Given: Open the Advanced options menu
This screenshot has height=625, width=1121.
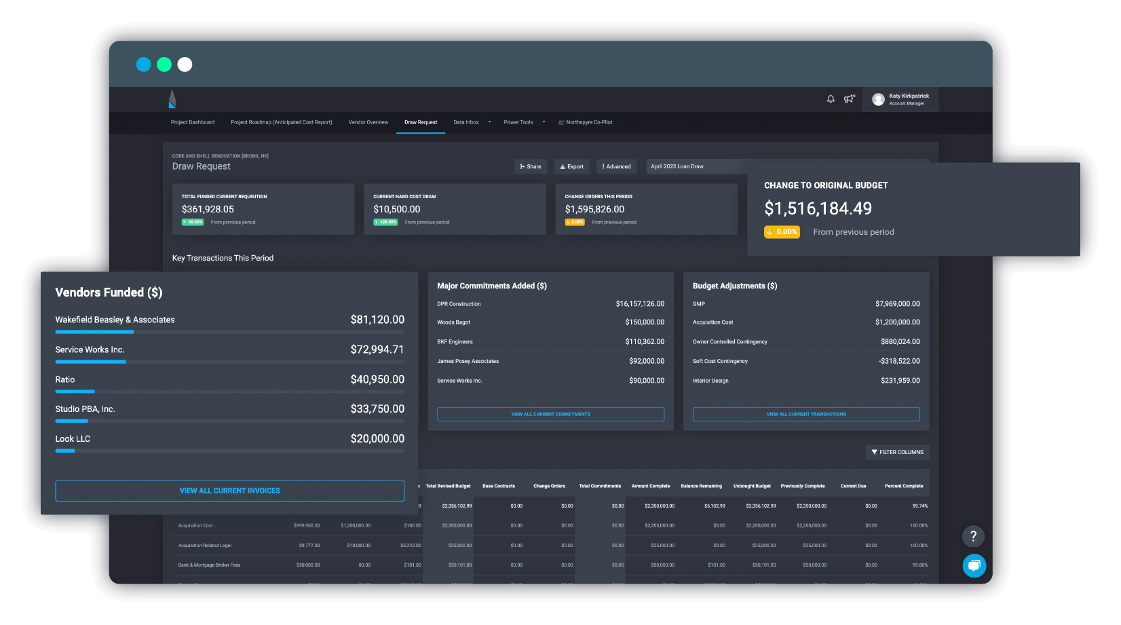Looking at the screenshot, I should point(616,166).
